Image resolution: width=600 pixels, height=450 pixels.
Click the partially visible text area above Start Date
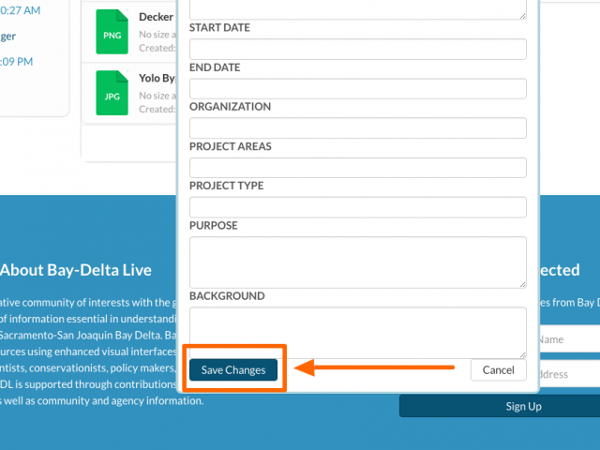click(357, 9)
